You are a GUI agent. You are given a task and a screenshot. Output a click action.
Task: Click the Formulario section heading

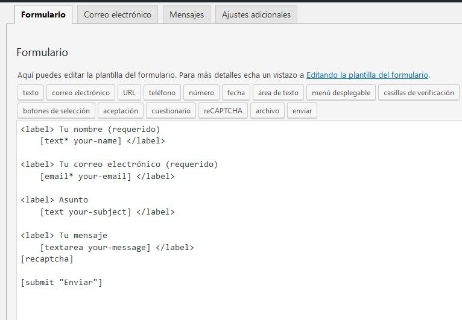click(x=42, y=52)
